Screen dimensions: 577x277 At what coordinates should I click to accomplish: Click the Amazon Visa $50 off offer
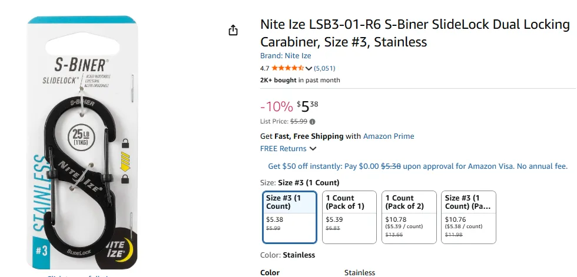[417, 166]
